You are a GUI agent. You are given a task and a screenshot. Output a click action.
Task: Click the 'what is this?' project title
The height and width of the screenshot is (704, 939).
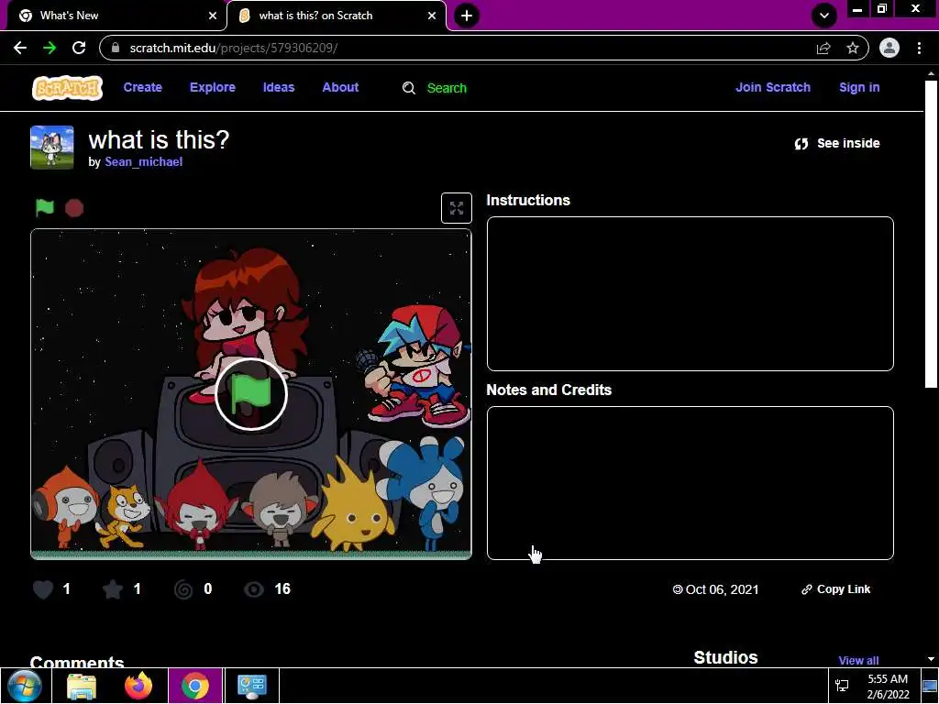coord(159,139)
